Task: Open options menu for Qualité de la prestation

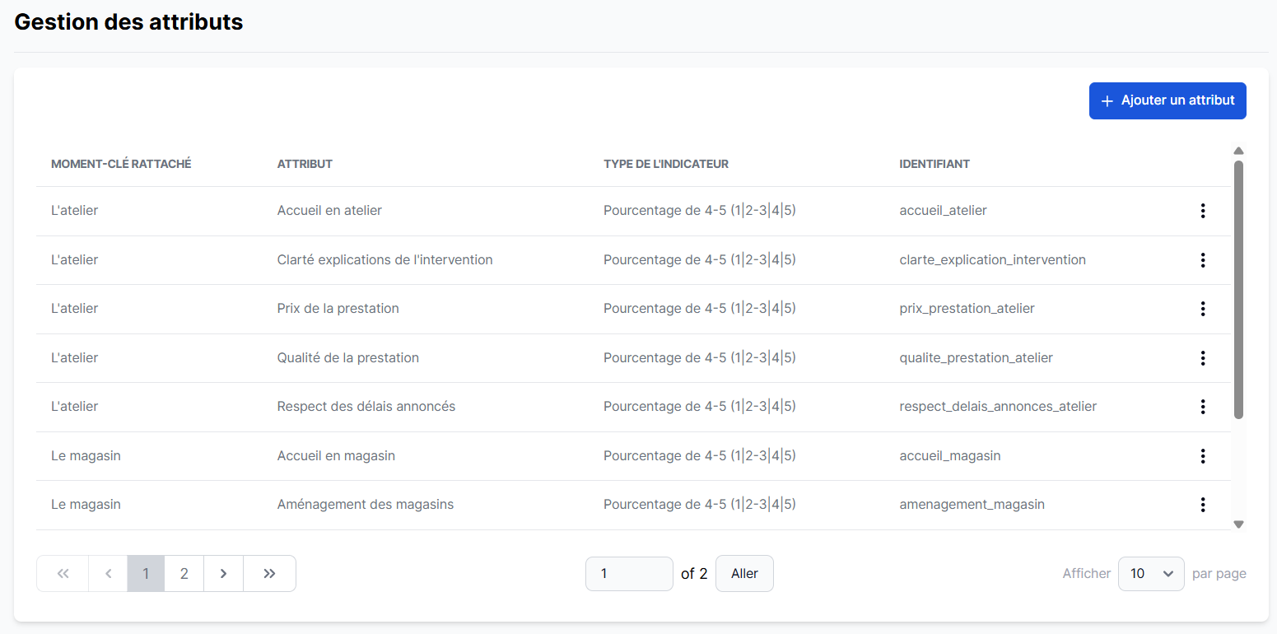Action: pyautogui.click(x=1202, y=358)
